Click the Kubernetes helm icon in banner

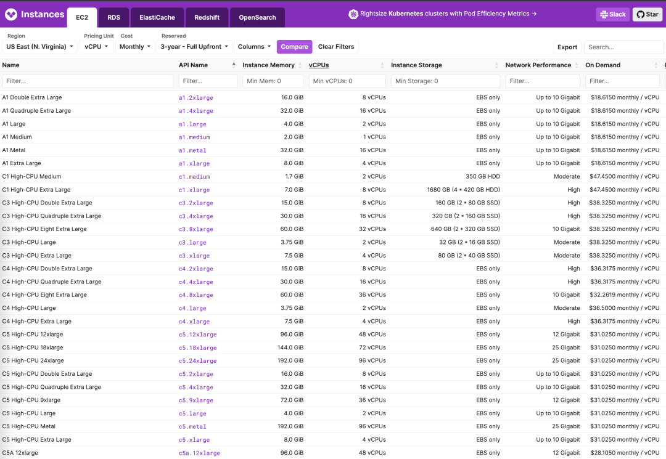[353, 14]
